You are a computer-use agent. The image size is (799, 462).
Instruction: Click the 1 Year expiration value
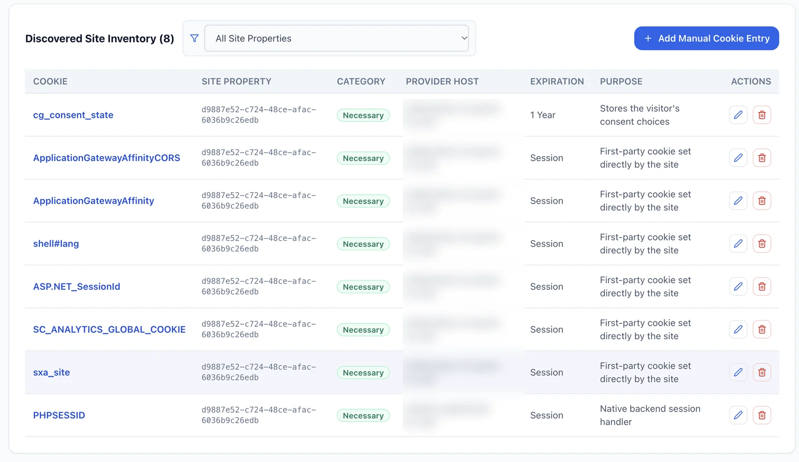tap(543, 115)
